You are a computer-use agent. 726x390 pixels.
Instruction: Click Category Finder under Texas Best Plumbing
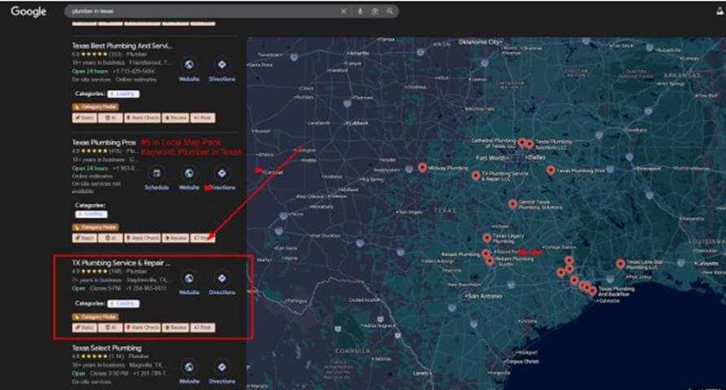pos(95,106)
